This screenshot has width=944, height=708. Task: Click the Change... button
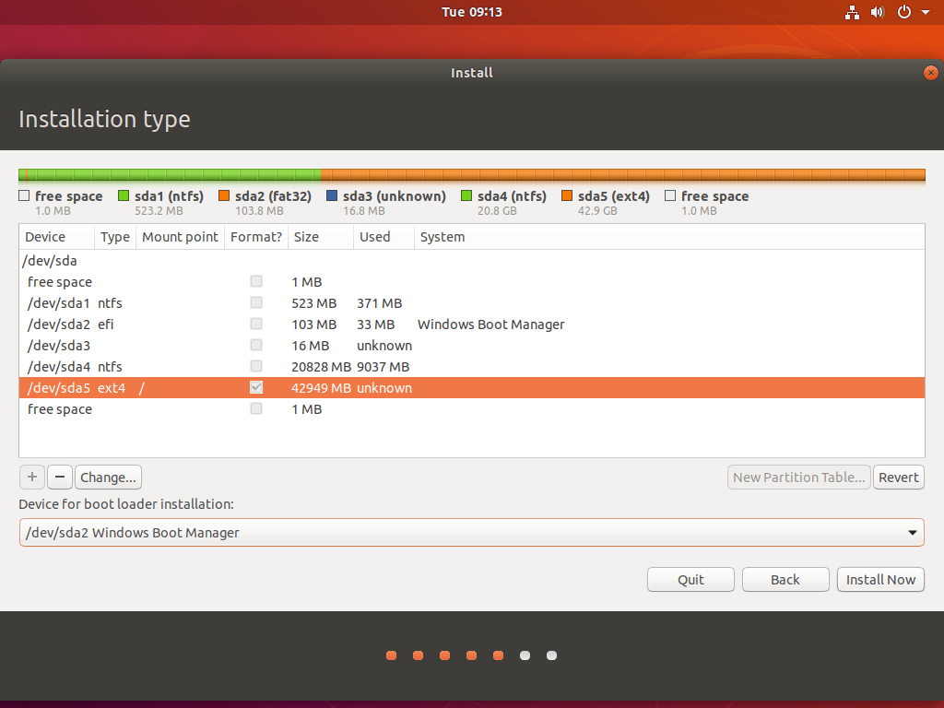point(108,477)
